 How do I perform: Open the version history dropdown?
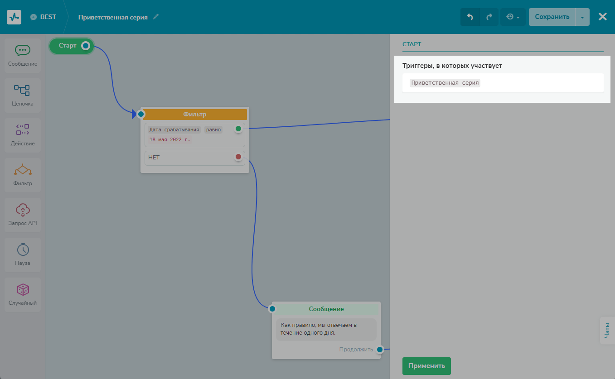513,17
